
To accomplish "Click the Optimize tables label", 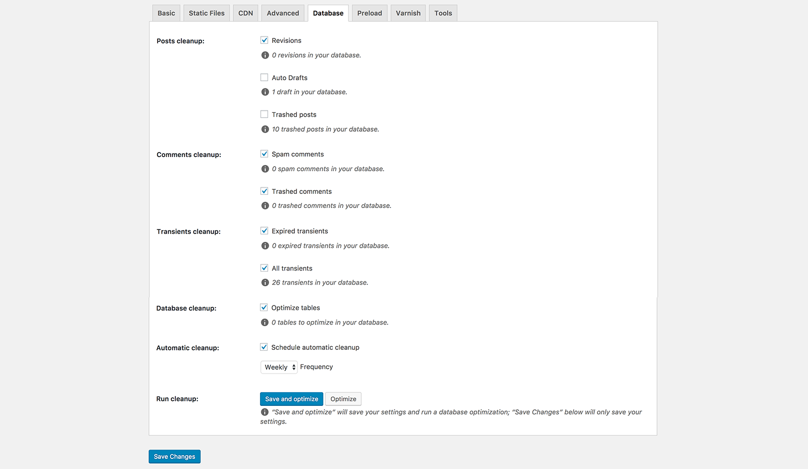I will click(x=295, y=308).
